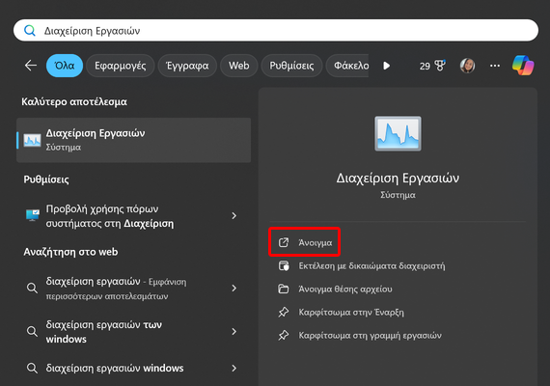Click the rewards points trophy icon

[x=440, y=66]
